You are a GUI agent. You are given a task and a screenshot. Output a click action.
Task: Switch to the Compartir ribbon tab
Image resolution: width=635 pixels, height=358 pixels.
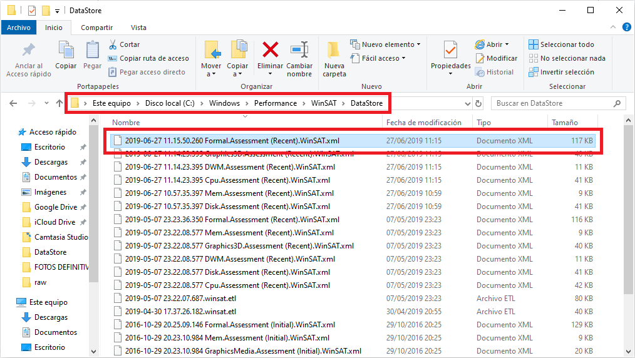pyautogui.click(x=97, y=28)
